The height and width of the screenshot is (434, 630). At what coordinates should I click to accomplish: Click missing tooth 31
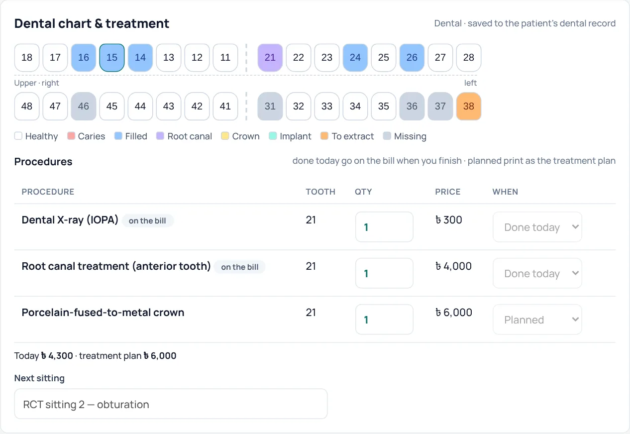(x=270, y=107)
